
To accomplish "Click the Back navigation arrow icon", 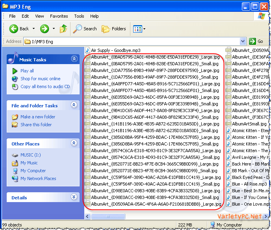I will pos(14,29).
